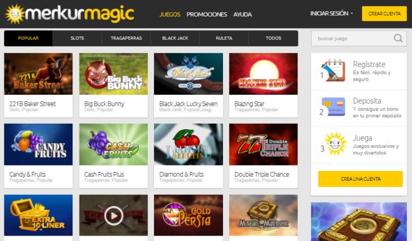Viewport: 412px width, 241px height.
Task: Click the yellow Crea Una Cuenta button
Action: click(360, 179)
